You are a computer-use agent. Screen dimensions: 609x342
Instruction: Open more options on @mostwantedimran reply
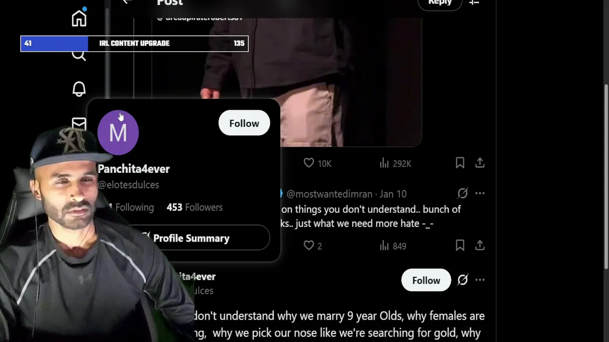pos(480,193)
